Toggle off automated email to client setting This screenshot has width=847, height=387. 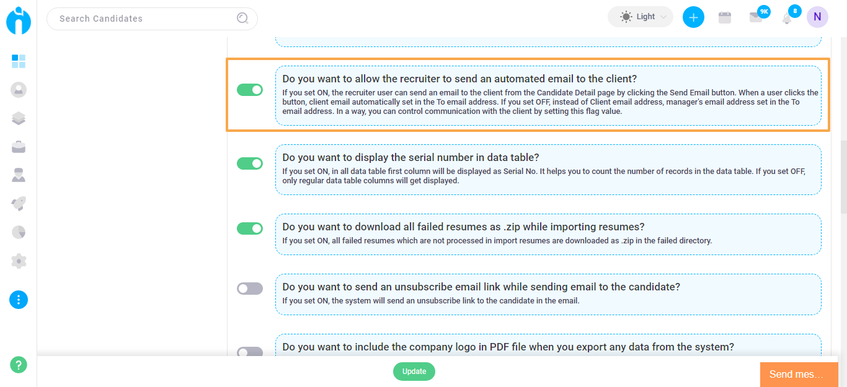(250, 90)
